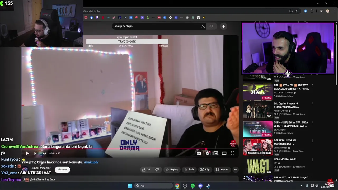
Task: Start voice search with microphone button
Action: [223, 26]
